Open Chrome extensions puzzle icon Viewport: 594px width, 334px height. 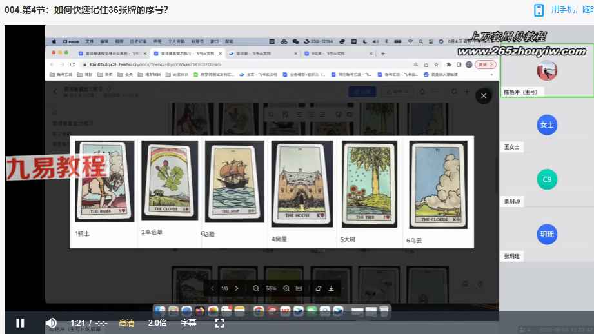[x=448, y=64]
